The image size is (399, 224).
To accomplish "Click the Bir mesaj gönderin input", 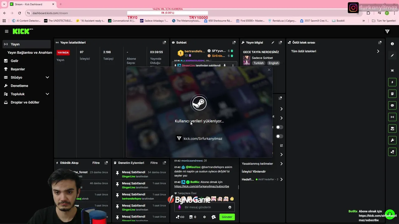I will click(x=205, y=207).
